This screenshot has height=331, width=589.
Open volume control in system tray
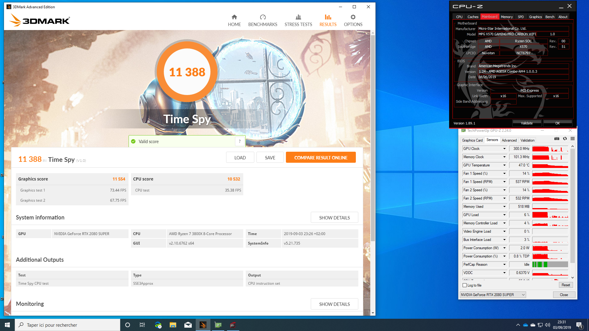coord(548,325)
